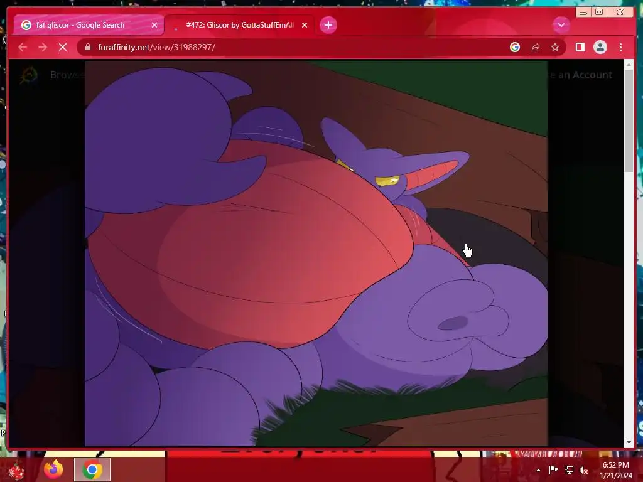Open the network status tray icon

tap(569, 470)
